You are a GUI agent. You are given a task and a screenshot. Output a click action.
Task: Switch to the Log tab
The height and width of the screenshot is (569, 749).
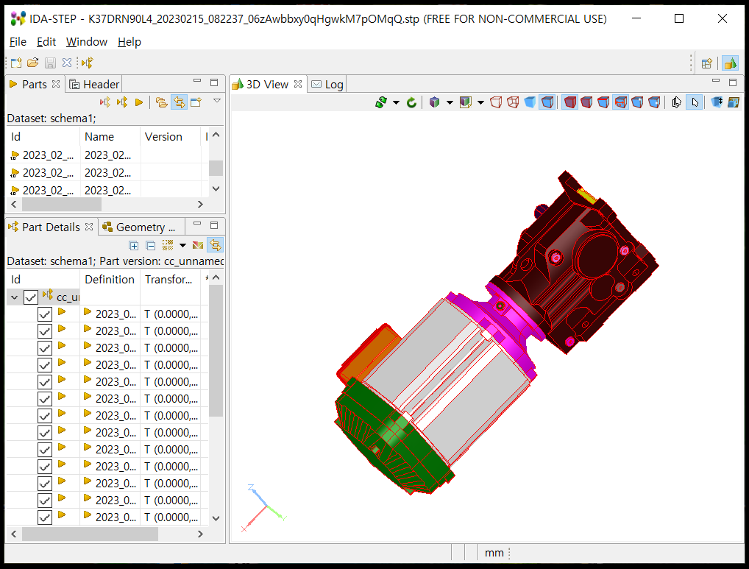pos(327,85)
